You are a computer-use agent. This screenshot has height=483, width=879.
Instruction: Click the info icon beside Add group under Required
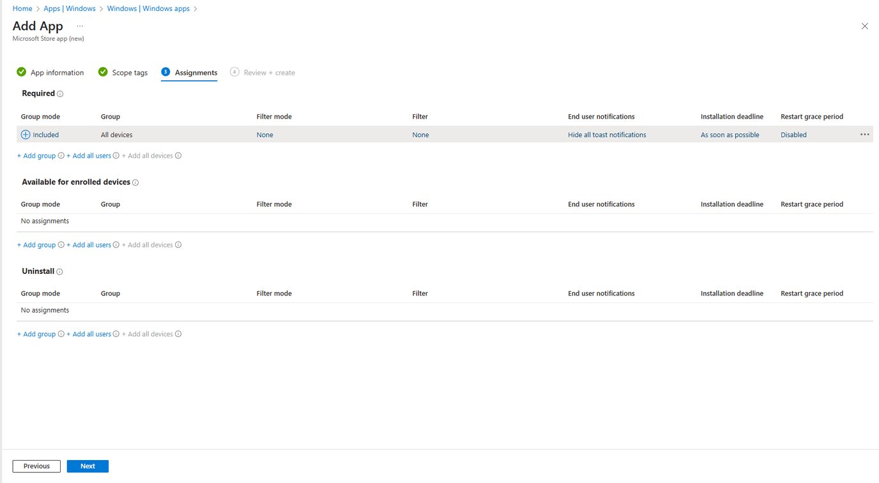(61, 155)
